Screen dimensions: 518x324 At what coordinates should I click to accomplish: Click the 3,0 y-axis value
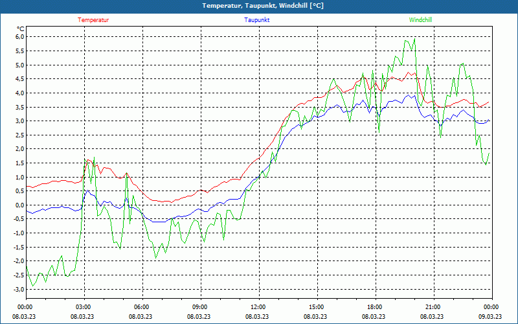tap(20, 121)
